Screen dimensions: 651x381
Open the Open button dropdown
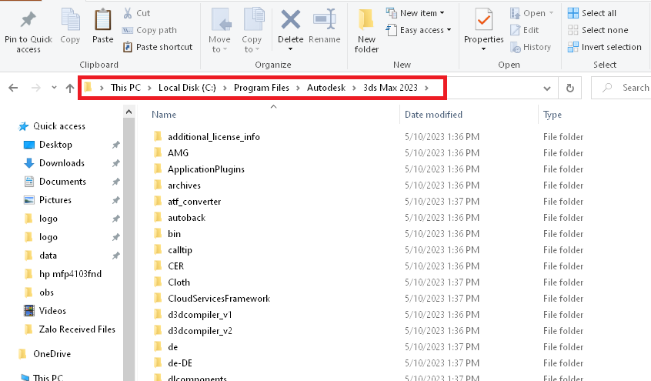tap(552, 13)
